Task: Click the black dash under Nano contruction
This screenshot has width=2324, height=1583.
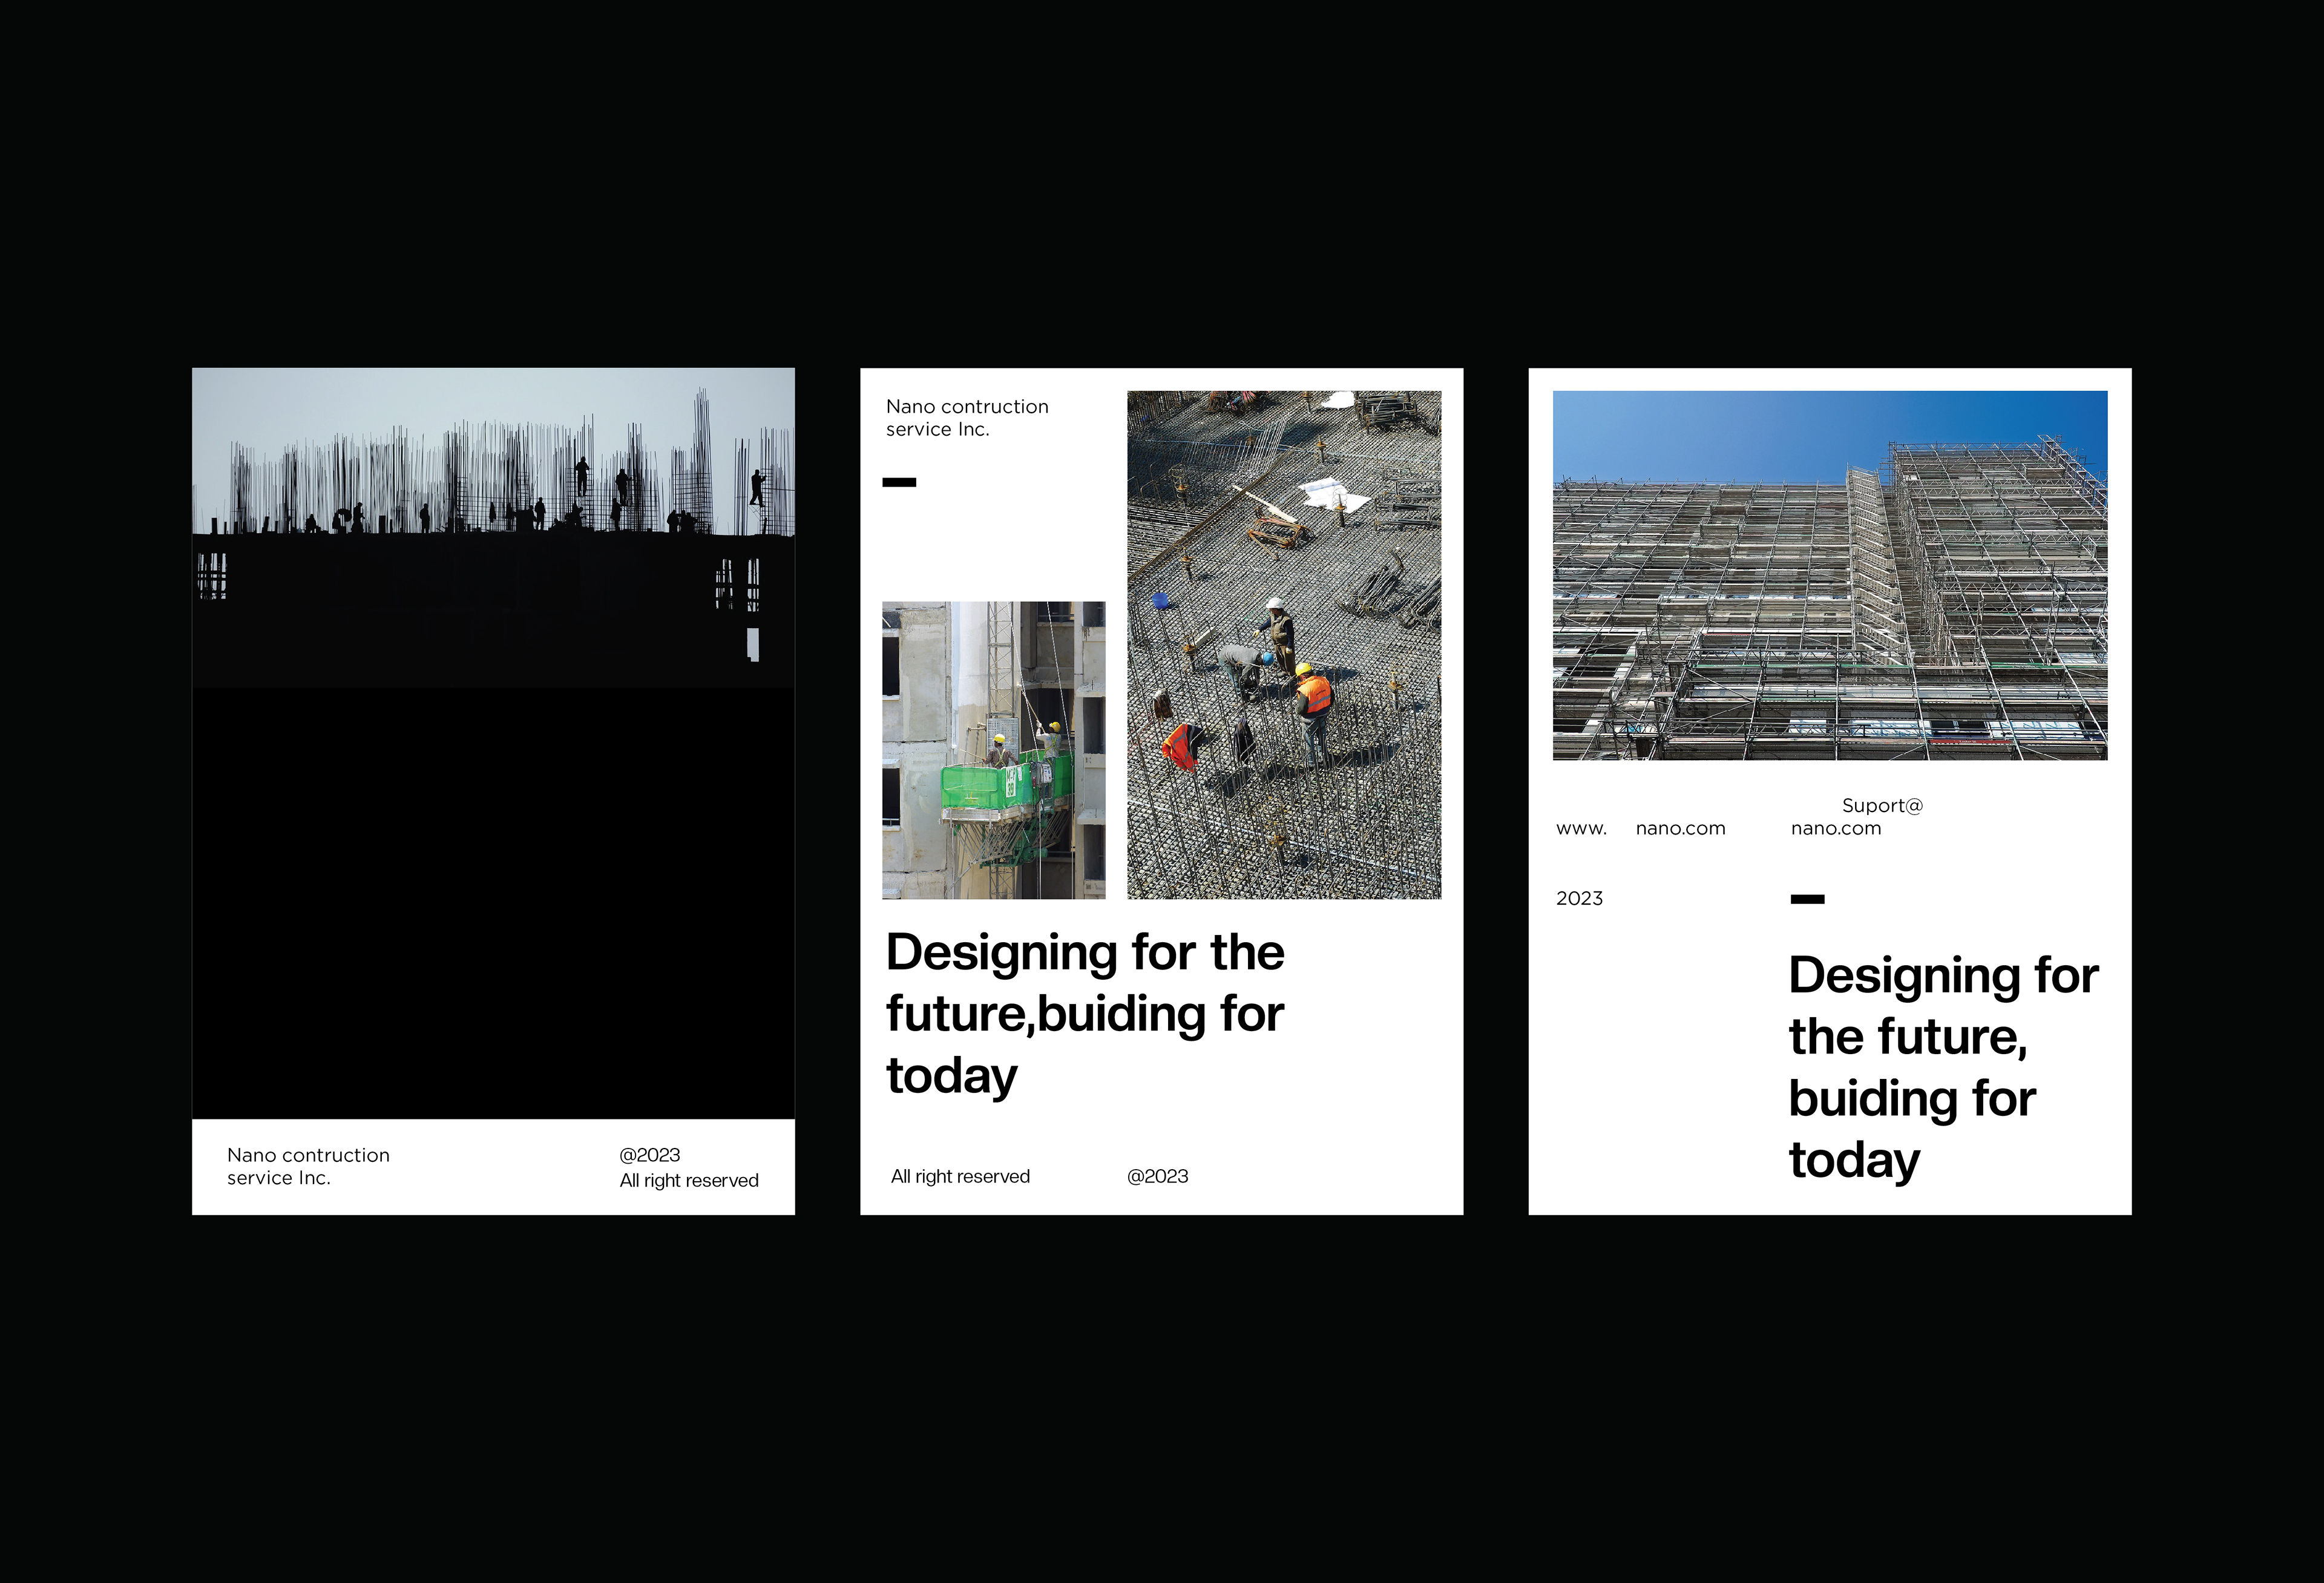Action: [899, 482]
